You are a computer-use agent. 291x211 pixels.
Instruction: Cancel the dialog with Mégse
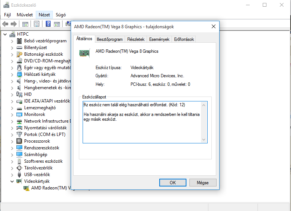point(203,183)
